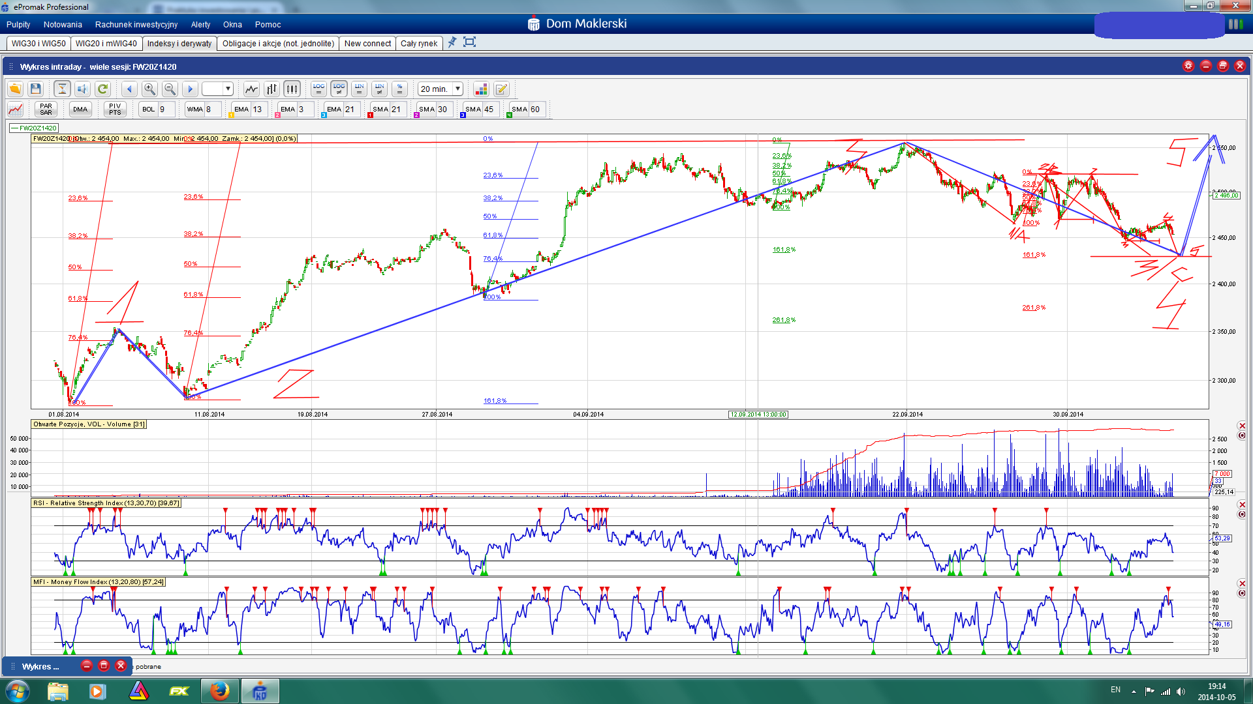Expand the empty combo box near zoom
1253x704 pixels.
click(x=228, y=89)
